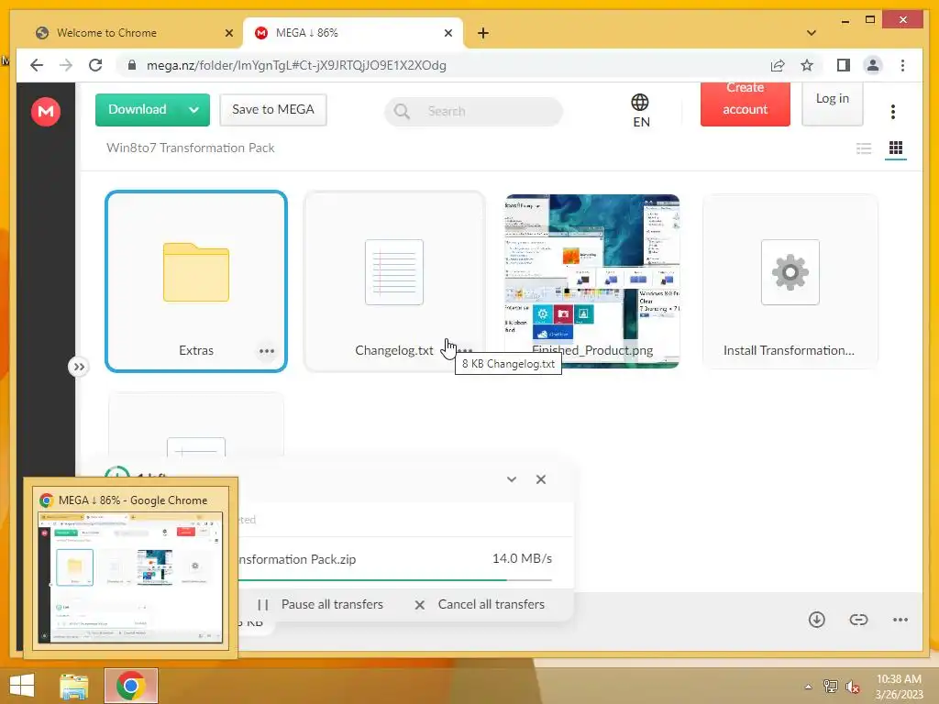Click the mega.nz address bar URL

(x=296, y=65)
